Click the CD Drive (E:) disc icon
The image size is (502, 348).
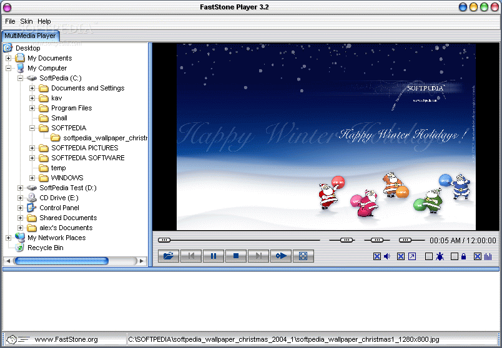(x=32, y=198)
